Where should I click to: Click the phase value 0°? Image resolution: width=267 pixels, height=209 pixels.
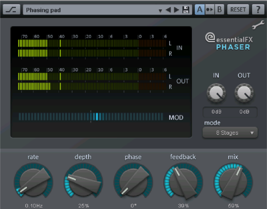133,206
